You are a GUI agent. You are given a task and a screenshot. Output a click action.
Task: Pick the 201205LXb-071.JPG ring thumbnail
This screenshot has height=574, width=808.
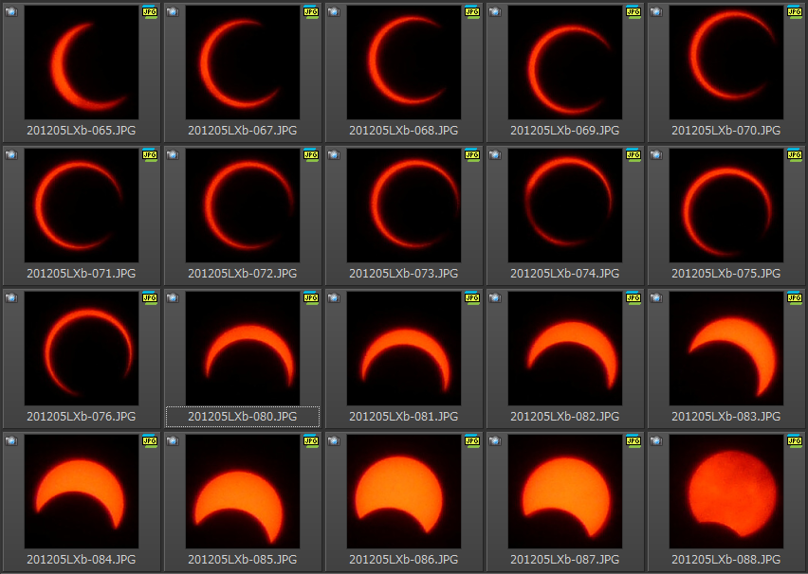(82, 206)
